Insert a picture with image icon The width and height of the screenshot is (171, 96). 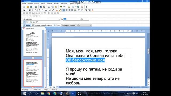tap(69, 7)
